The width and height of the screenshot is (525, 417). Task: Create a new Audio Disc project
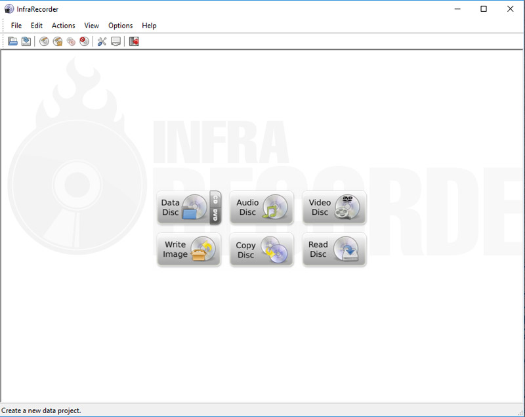[x=261, y=208]
